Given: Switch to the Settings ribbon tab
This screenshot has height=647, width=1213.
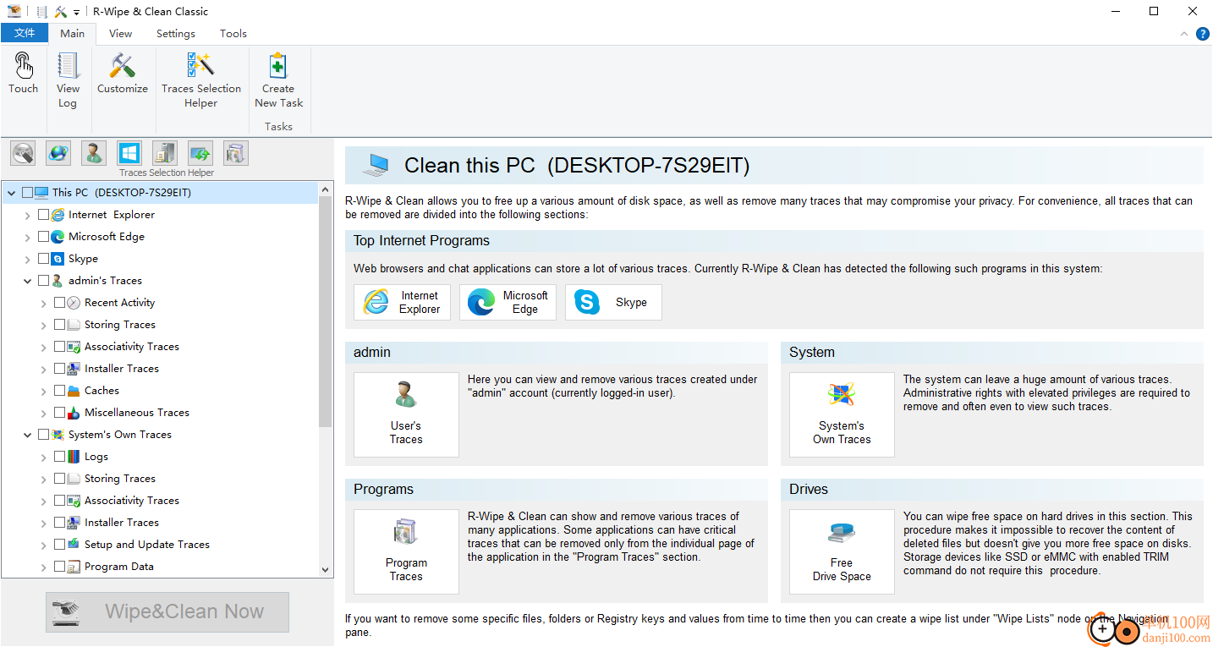Looking at the screenshot, I should 176,34.
